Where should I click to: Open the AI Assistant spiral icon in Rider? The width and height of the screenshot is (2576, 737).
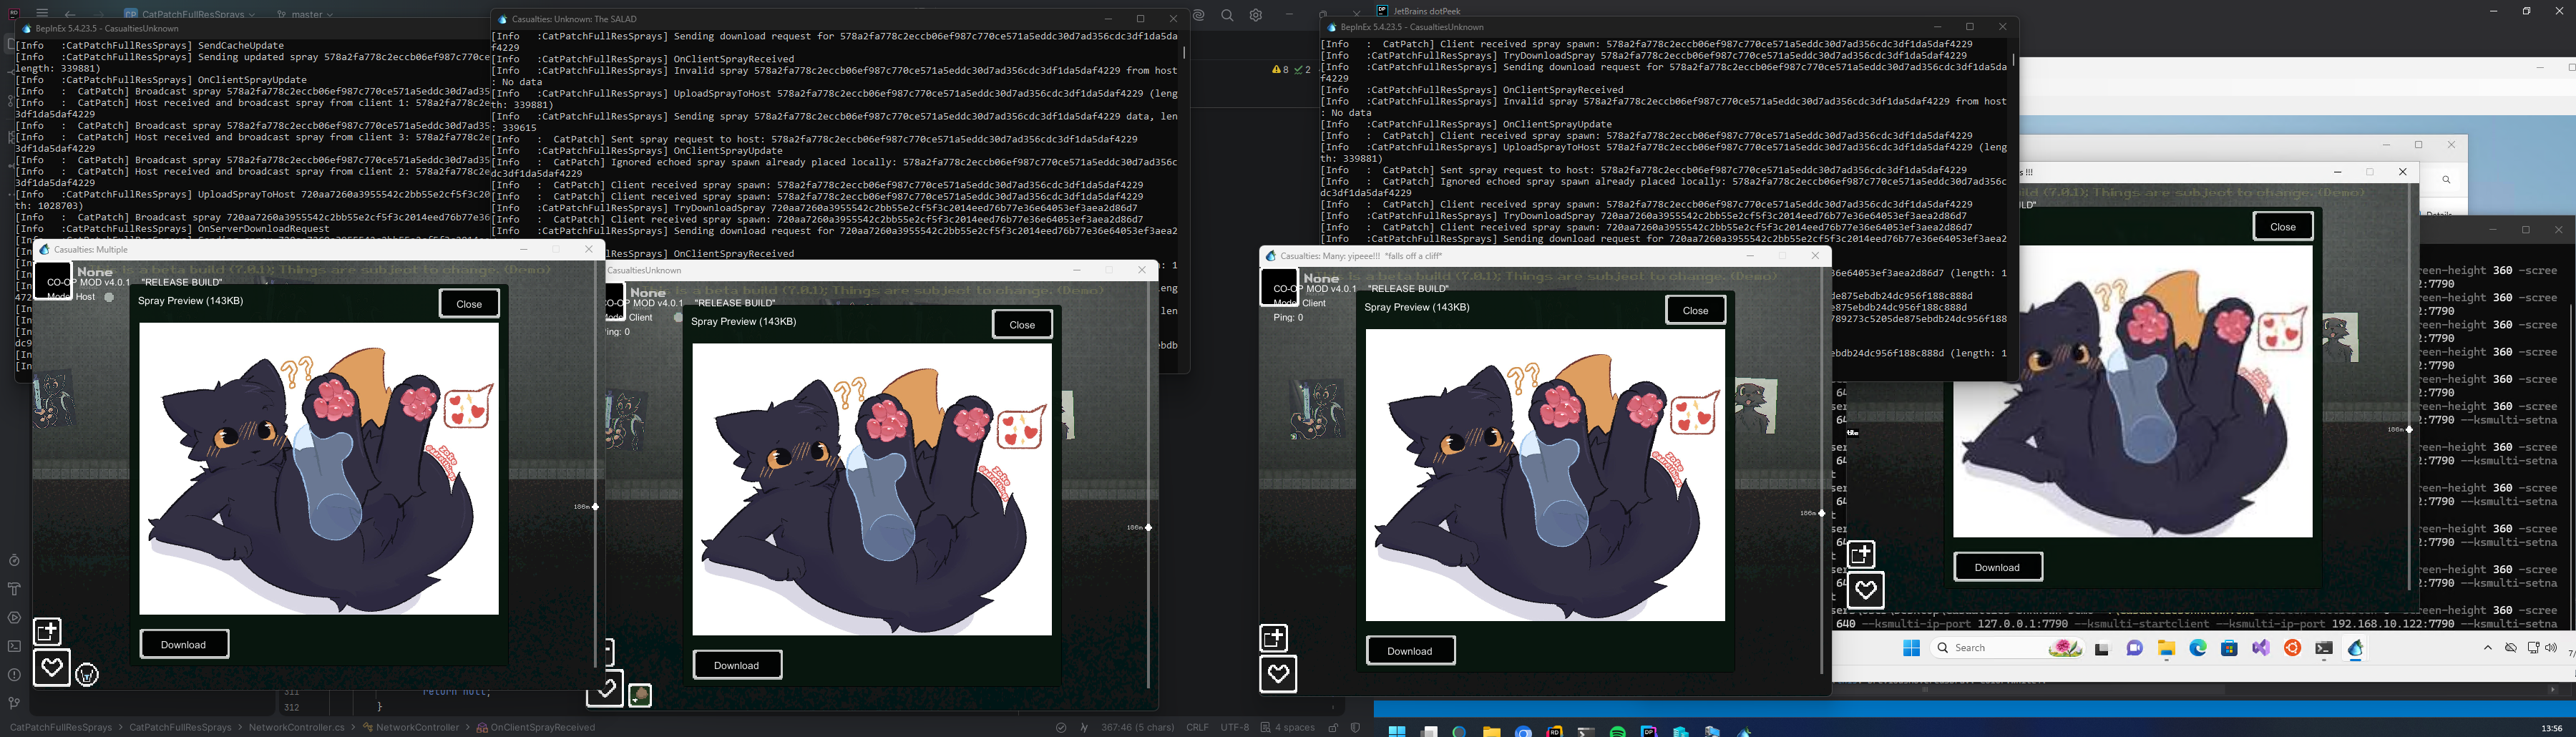pos(1198,15)
